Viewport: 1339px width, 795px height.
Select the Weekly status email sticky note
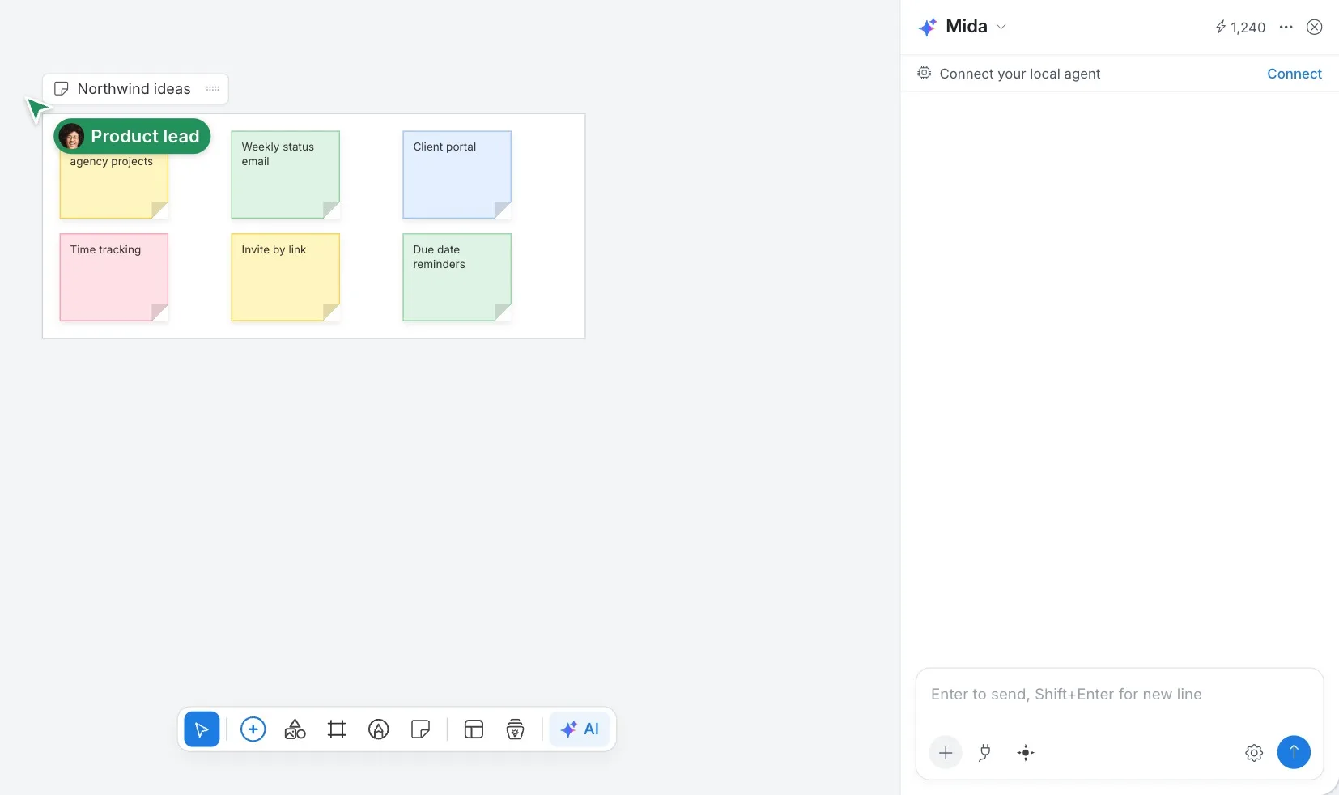(286, 175)
